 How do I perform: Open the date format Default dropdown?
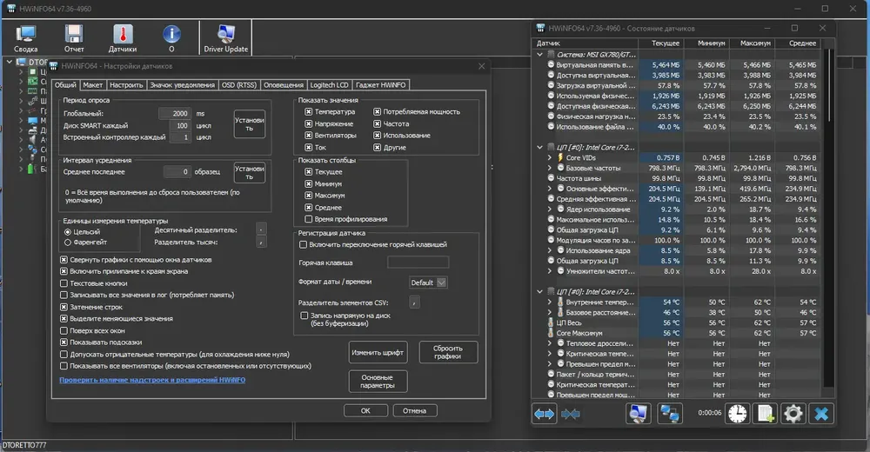click(428, 282)
